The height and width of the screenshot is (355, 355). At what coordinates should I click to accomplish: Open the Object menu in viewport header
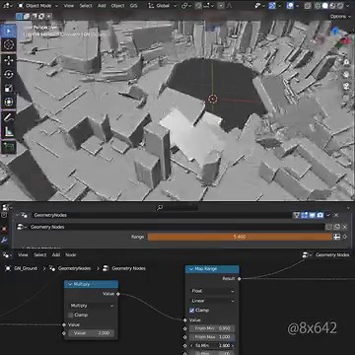(117, 6)
